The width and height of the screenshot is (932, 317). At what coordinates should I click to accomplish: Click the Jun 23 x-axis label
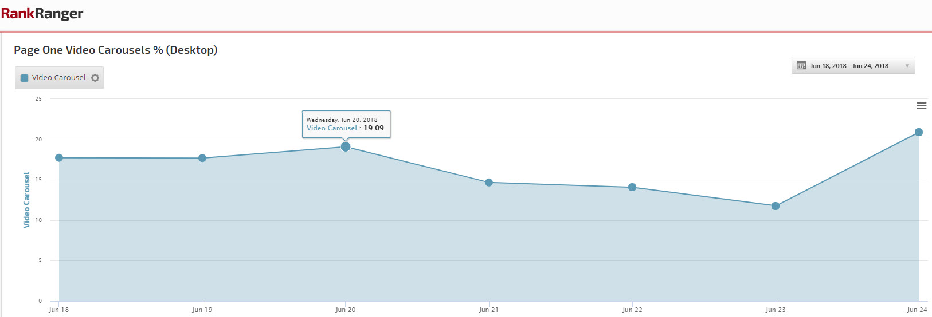pyautogui.click(x=776, y=310)
